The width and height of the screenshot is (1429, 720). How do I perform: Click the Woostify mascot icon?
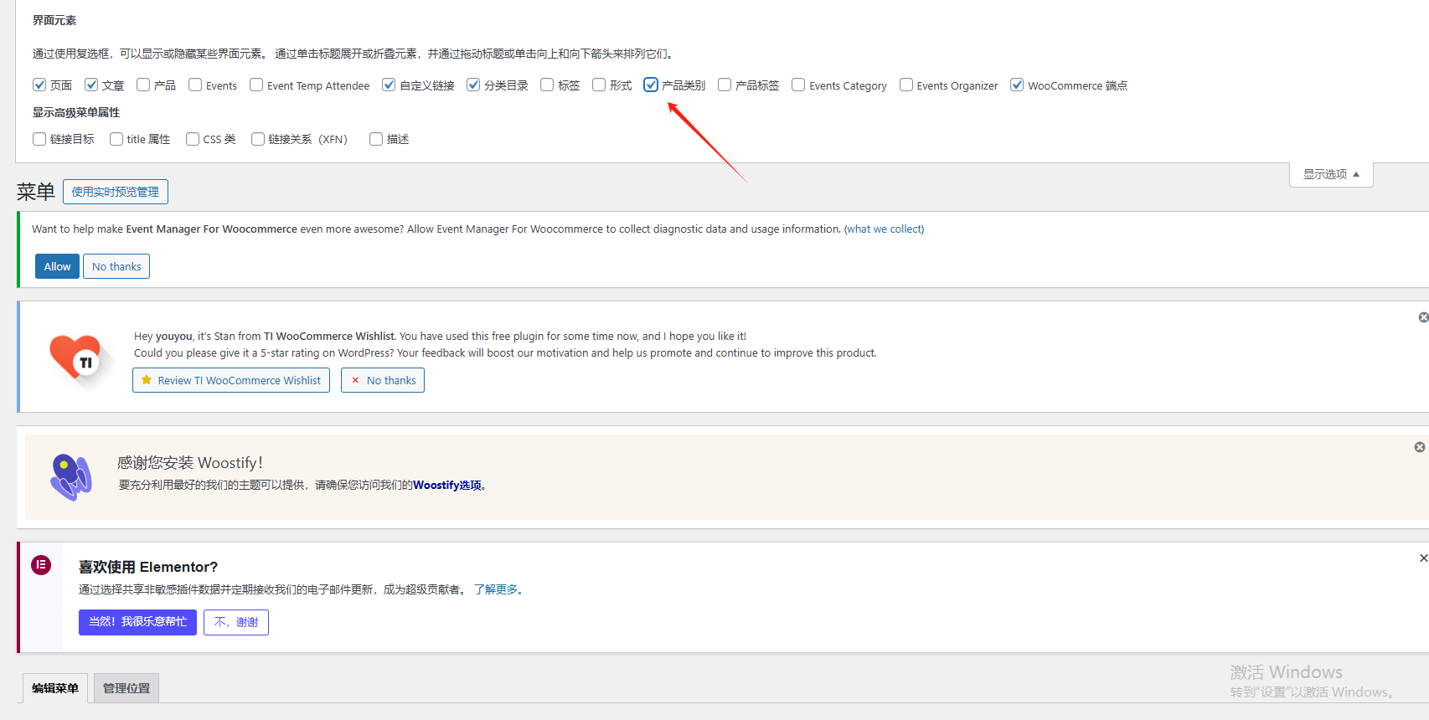click(x=70, y=476)
